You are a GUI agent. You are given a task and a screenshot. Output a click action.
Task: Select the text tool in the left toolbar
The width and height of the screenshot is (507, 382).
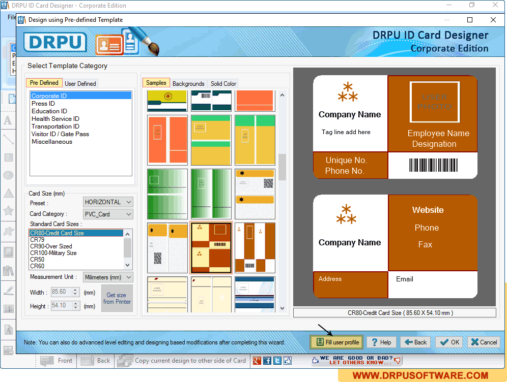coord(8,120)
